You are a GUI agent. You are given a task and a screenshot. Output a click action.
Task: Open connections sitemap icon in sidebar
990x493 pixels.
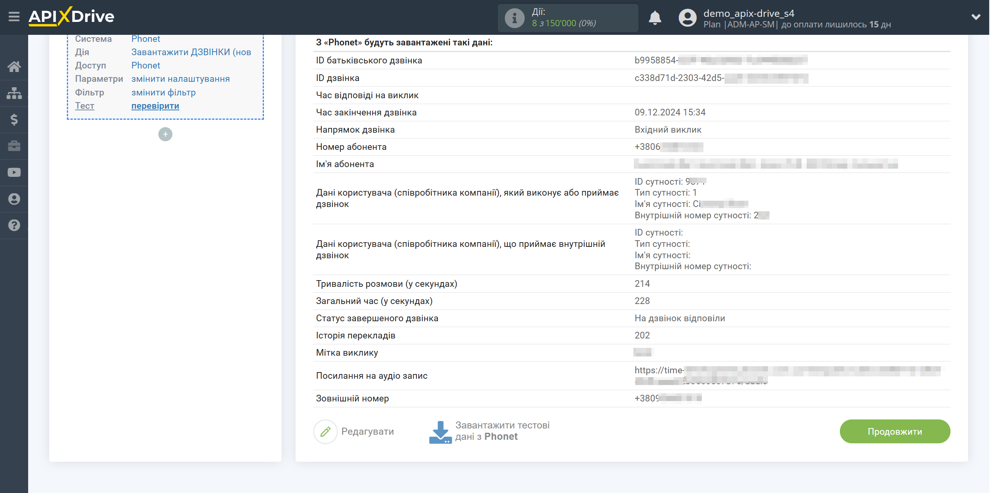click(14, 93)
